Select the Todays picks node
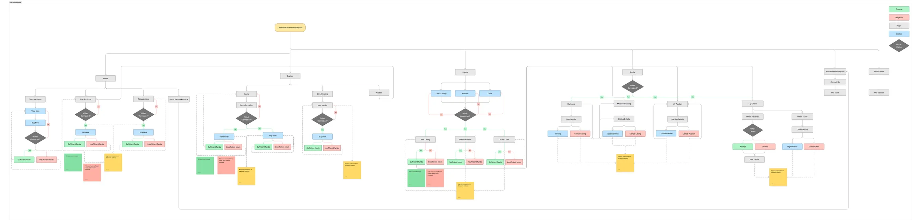 pos(143,99)
